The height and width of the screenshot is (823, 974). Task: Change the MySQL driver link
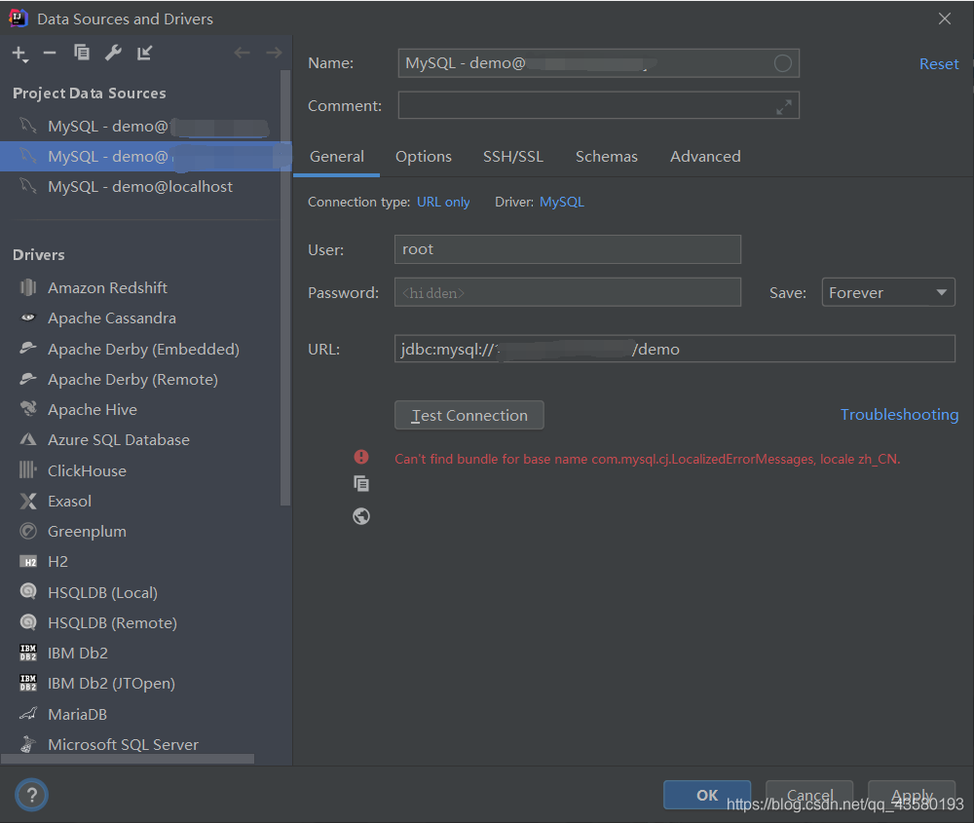[x=562, y=202]
